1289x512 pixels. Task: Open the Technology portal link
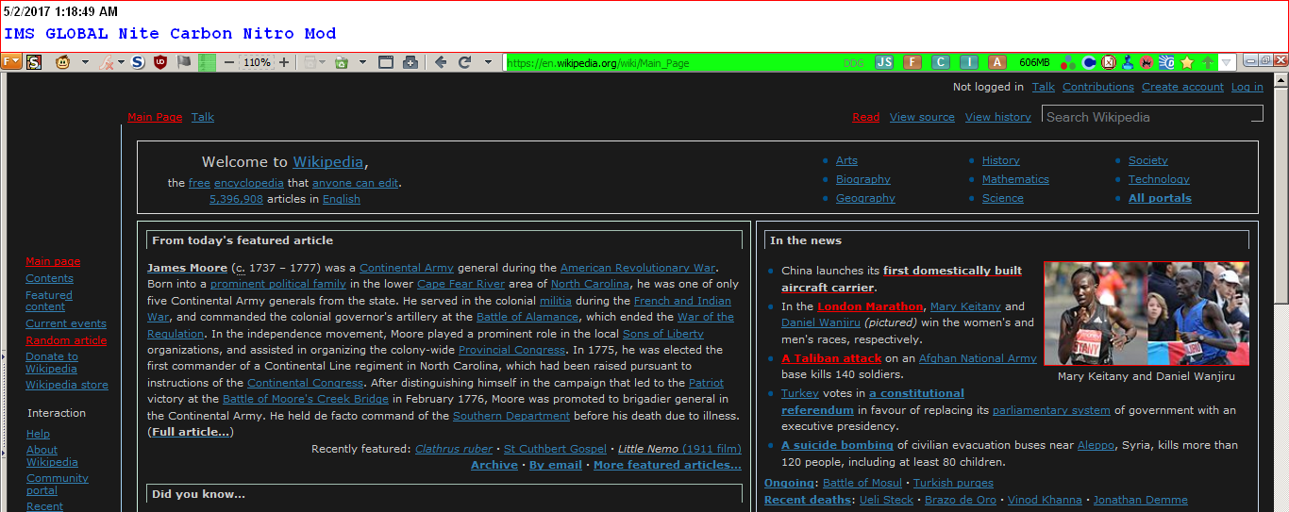coord(1159,179)
